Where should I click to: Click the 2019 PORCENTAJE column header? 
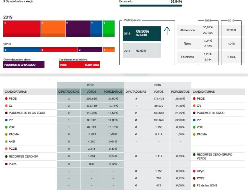[113, 92]
